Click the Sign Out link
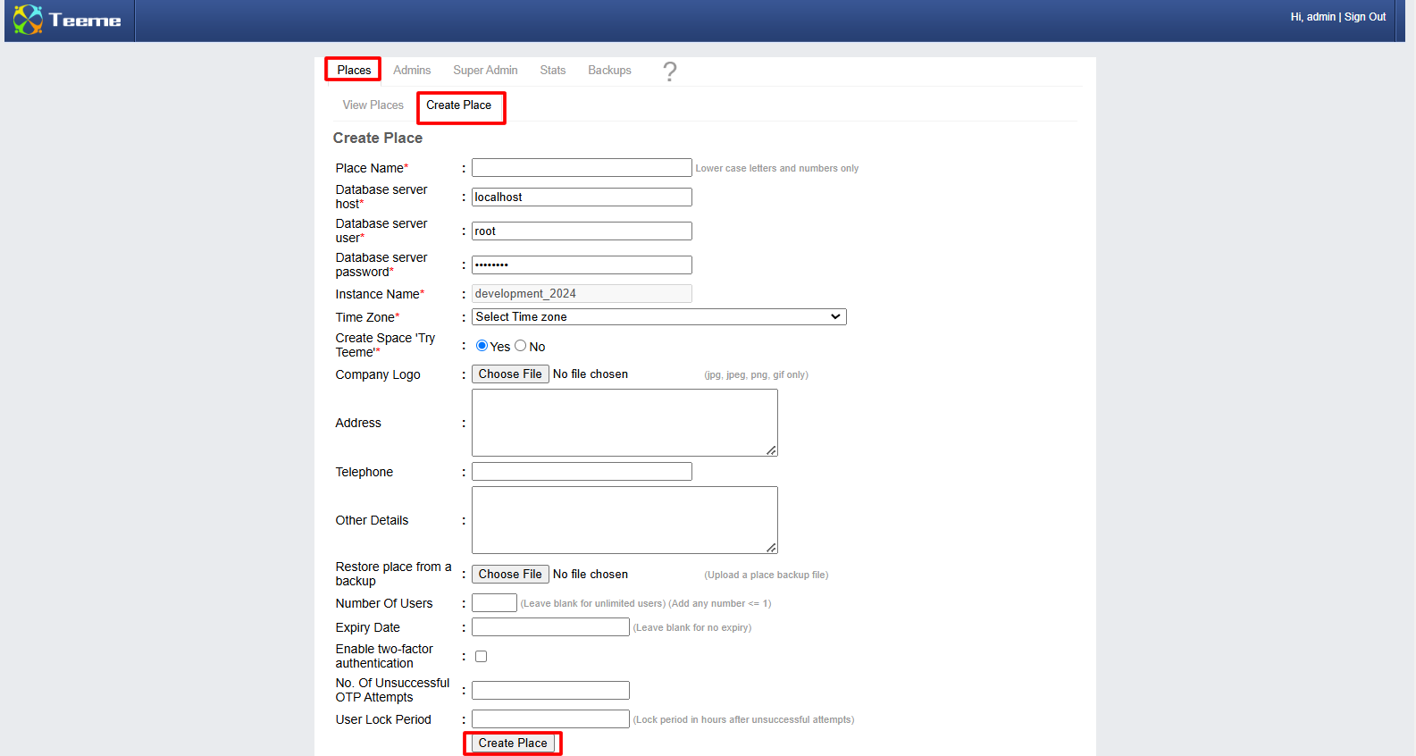 [1364, 17]
